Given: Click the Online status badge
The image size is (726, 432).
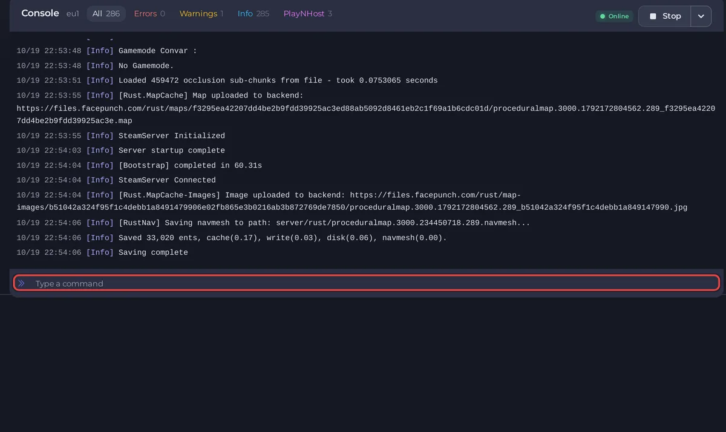Looking at the screenshot, I should 614,16.
